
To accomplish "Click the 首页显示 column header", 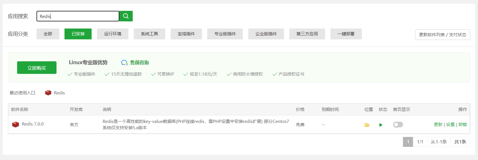I will click(402, 110).
